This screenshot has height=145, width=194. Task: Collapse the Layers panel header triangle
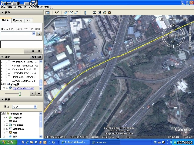(x=2, y=99)
